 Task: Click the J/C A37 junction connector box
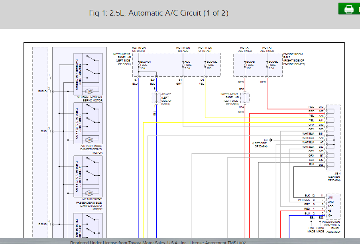point(156,98)
